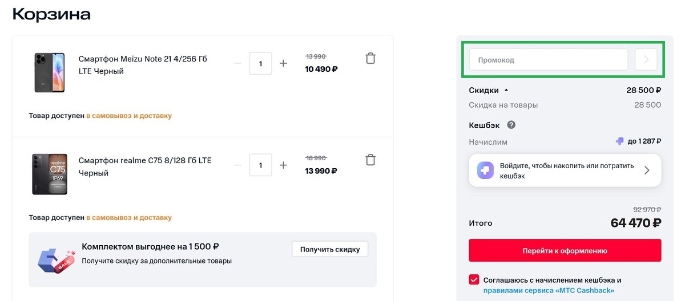The image size is (685, 301).
Task: Click the Кешбэк help question icon
Action: [511, 125]
